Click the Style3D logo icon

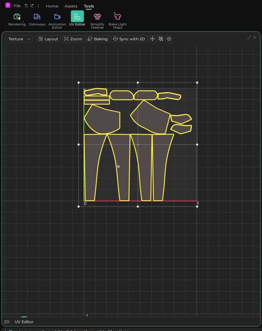click(x=8, y=5)
